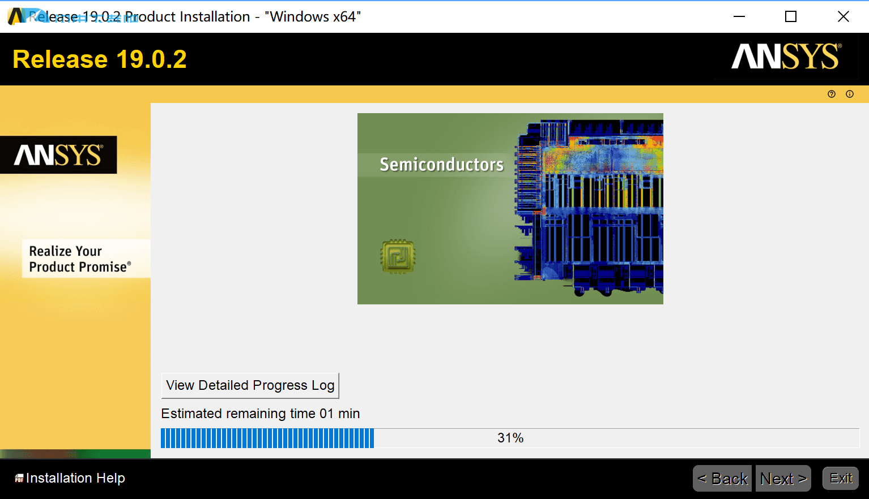Click "Estimated remaining time 01 min" text
869x499 pixels.
(x=261, y=414)
